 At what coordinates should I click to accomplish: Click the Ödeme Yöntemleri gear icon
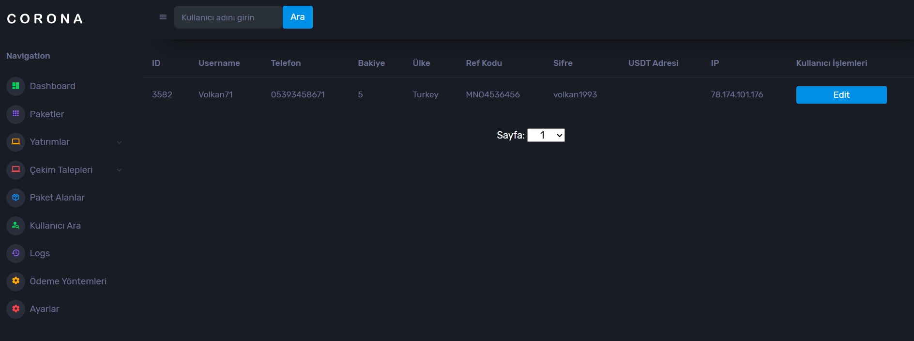pyautogui.click(x=15, y=281)
